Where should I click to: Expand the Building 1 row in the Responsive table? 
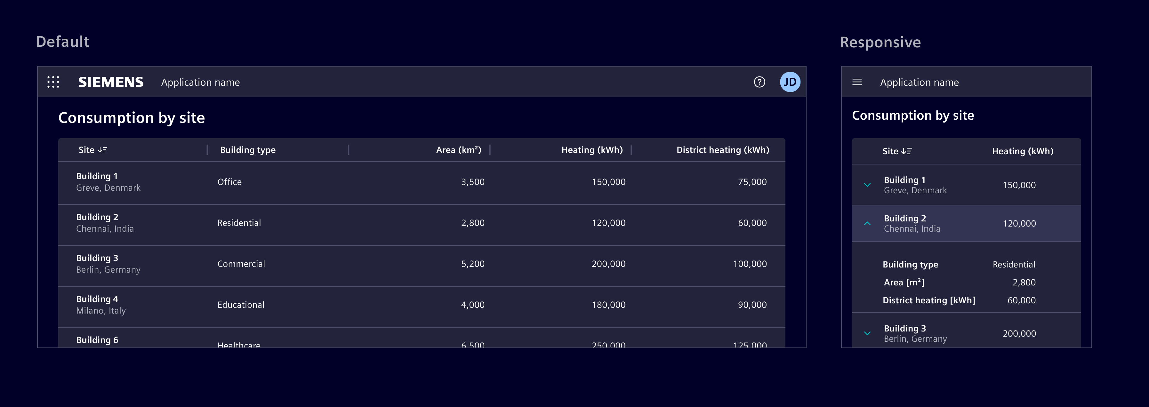[x=867, y=185]
